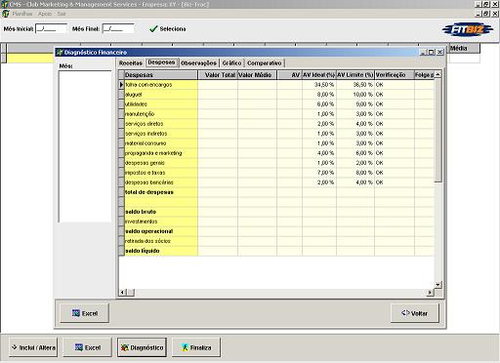Select the 'despesas bancárias' row label

pos(149,182)
